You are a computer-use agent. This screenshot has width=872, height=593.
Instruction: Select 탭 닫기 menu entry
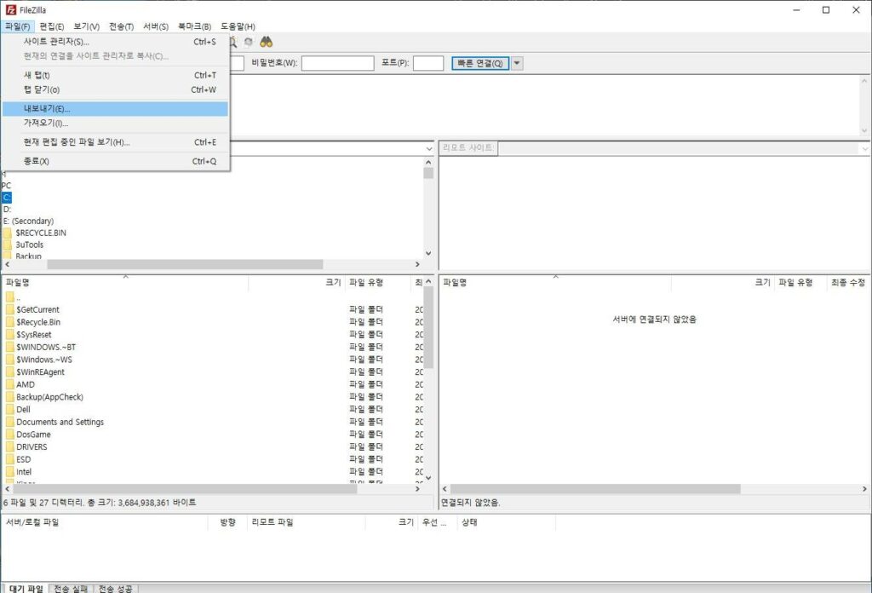pyautogui.click(x=116, y=89)
